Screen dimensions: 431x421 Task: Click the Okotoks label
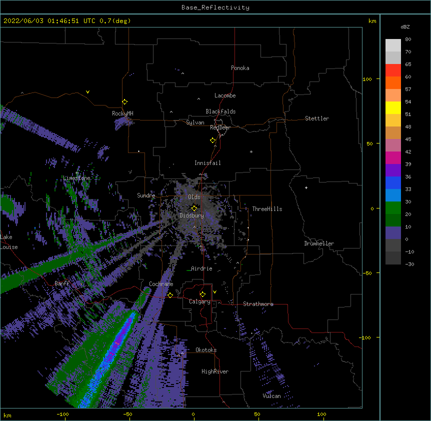coord(206,350)
